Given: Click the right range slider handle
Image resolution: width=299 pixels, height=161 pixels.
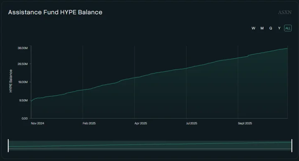Looking at the screenshot, I should click(x=292, y=146).
